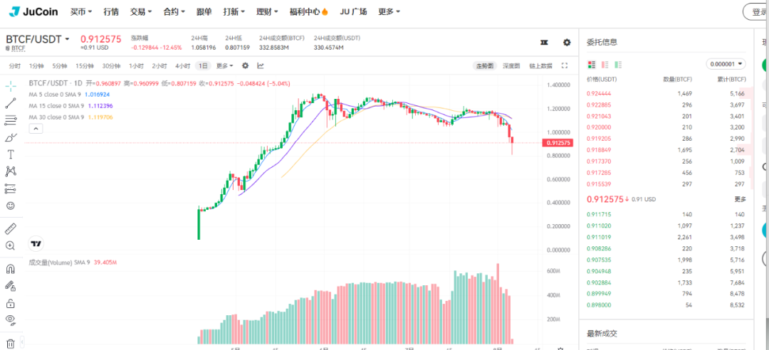Show only buy orders in order book
This screenshot has width=769, height=350.
[x=617, y=64]
